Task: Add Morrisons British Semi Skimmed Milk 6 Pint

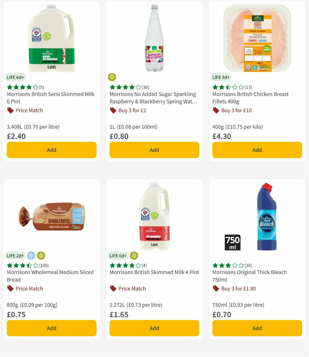Action: [51, 150]
